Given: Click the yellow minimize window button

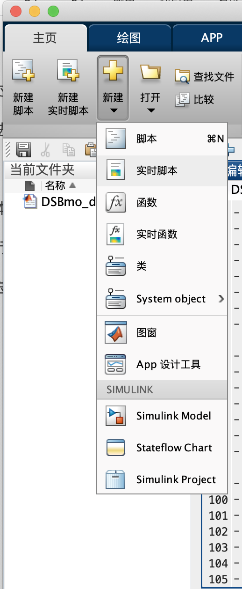Looking at the screenshot, I should tap(35, 11).
